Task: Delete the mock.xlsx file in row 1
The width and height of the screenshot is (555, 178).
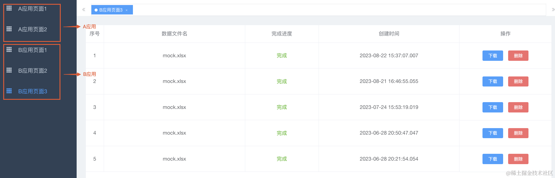Action: 518,55
